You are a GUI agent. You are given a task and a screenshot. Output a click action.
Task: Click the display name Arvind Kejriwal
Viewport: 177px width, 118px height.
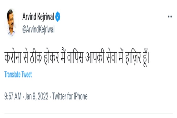[38, 17]
